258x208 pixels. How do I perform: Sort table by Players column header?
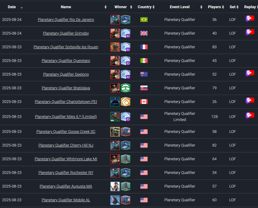(214, 7)
